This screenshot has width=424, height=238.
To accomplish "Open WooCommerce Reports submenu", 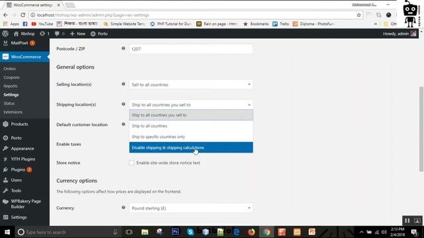I will click(x=11, y=86).
